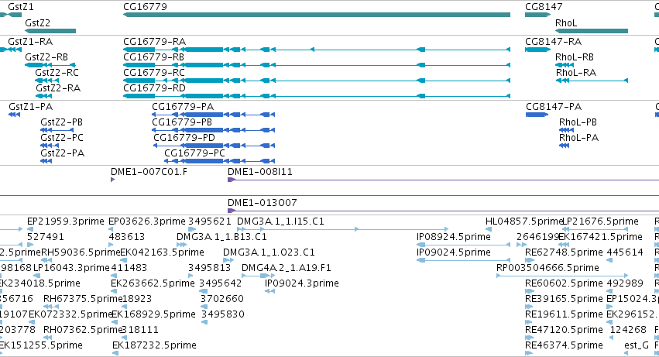The image size is (659, 357).
Task: Click protein label GstZ2-PB
Action: click(61, 122)
